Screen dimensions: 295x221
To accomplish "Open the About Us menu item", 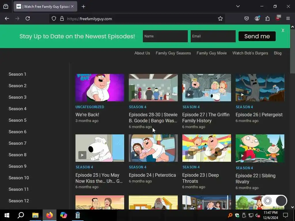I will tap(142, 53).
